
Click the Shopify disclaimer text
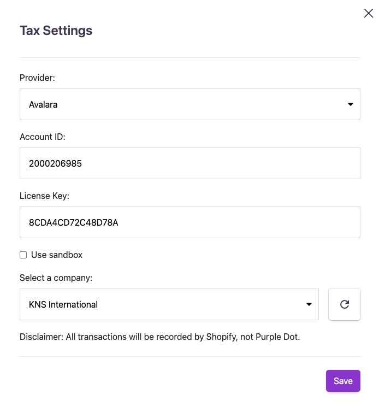(x=160, y=337)
